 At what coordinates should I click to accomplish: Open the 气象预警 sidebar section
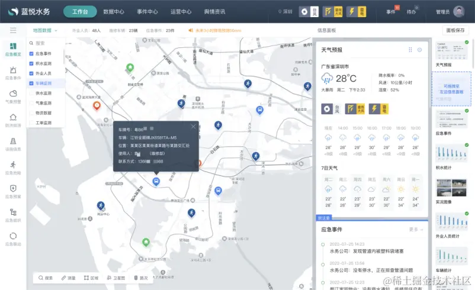[x=13, y=97]
